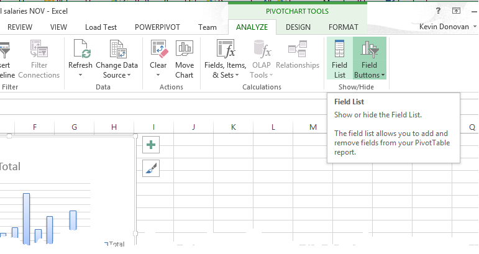Switch to the FORMAT ribbon tab

[x=344, y=27]
